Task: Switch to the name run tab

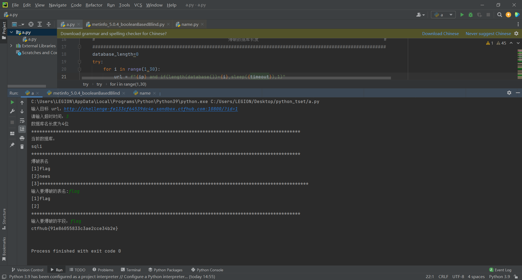Action: pyautogui.click(x=145, y=93)
